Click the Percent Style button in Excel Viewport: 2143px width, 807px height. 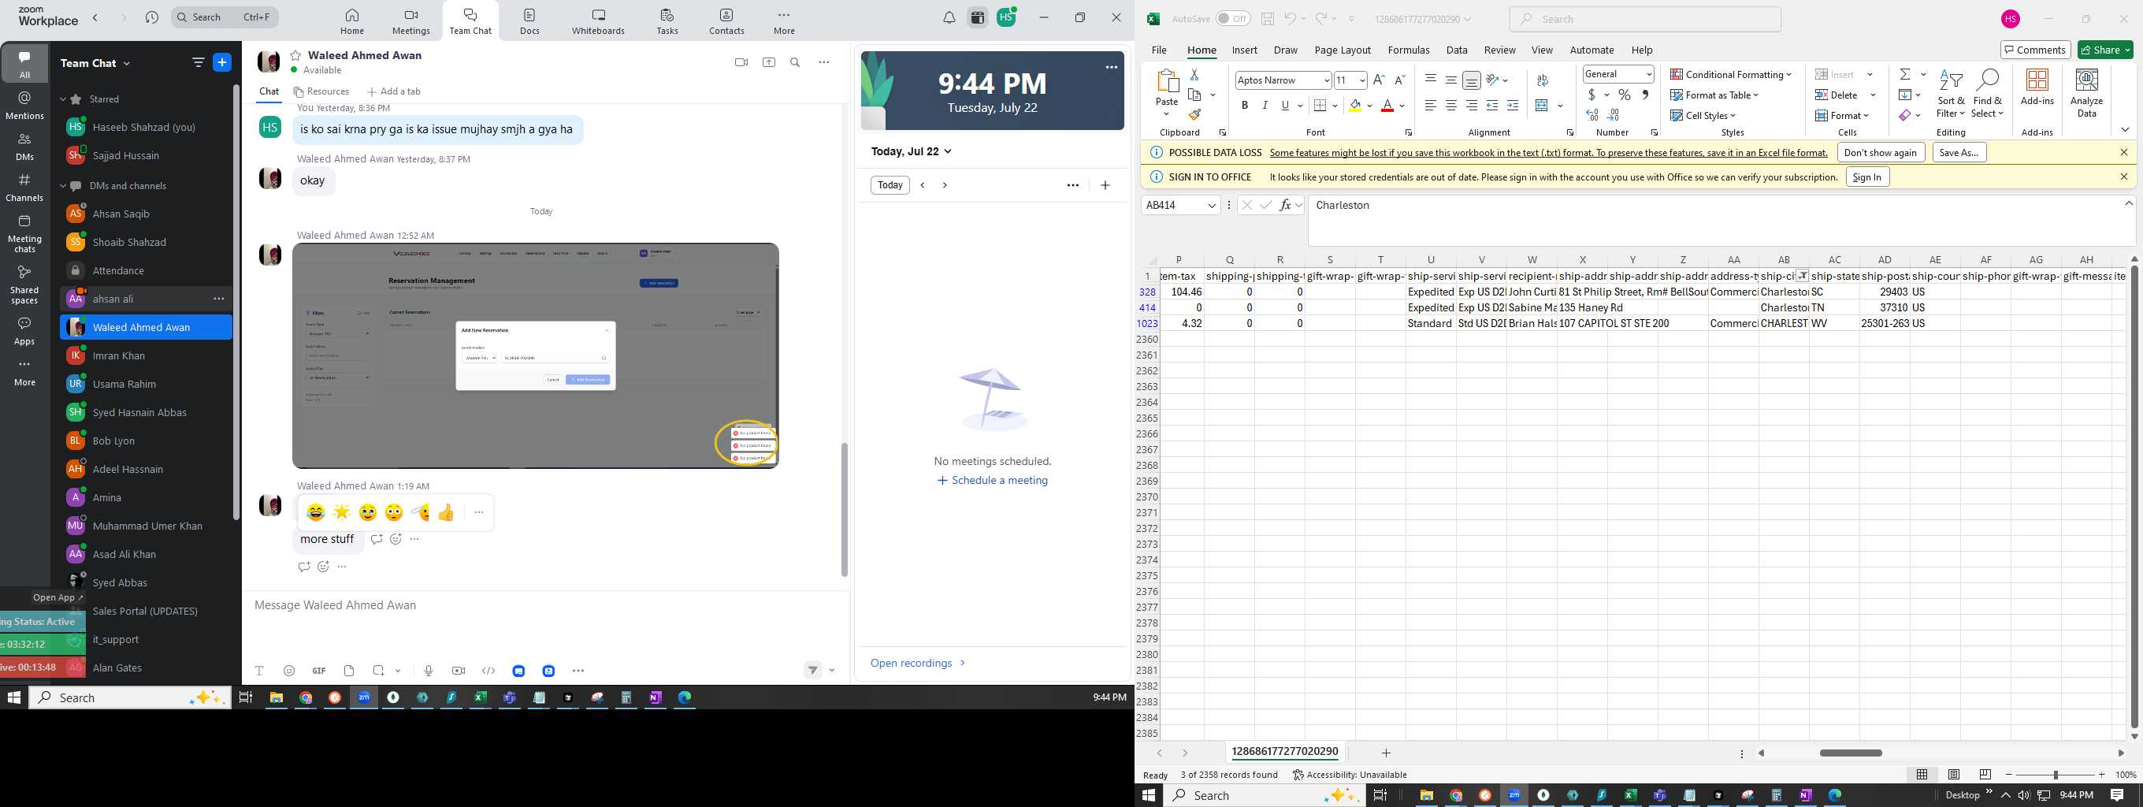click(x=1624, y=95)
